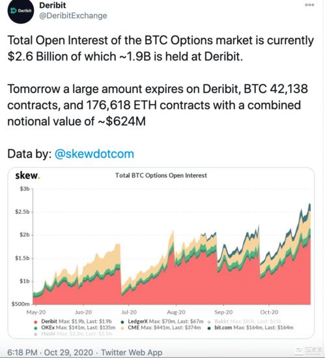Image resolution: width=325 pixels, height=358 pixels.
Task: Open the chart image thumbnail
Action: (162, 253)
